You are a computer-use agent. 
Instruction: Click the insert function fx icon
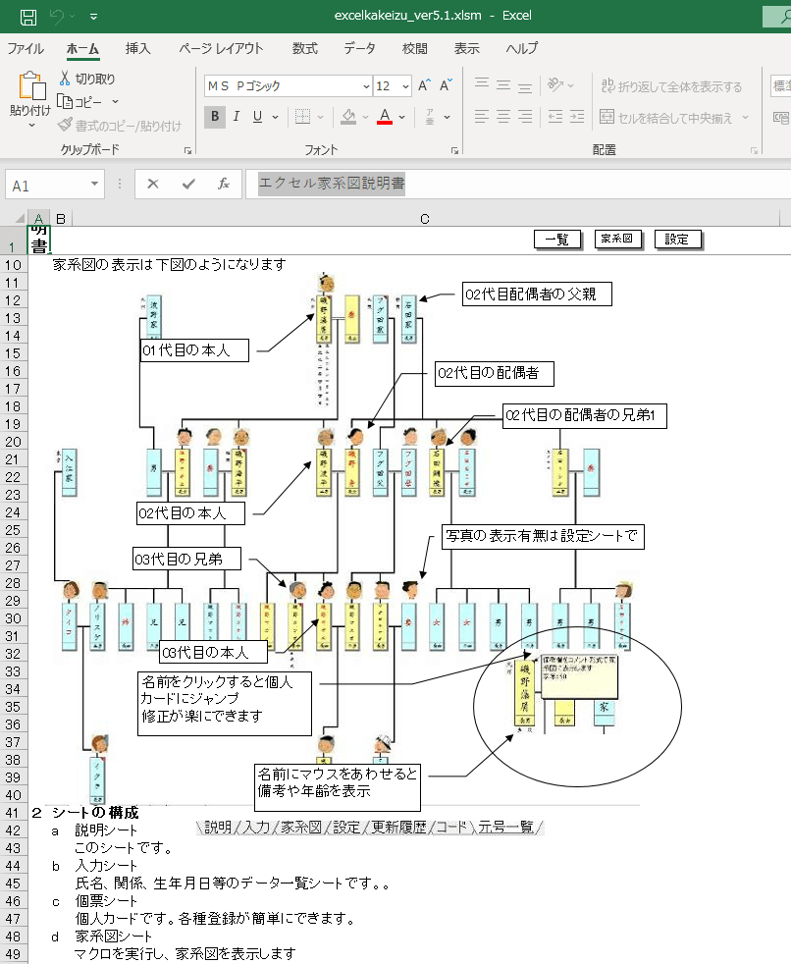[223, 184]
